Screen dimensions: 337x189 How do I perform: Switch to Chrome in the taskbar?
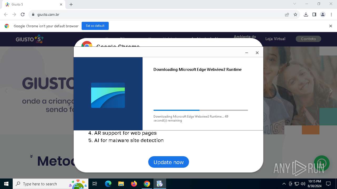(x=147, y=184)
